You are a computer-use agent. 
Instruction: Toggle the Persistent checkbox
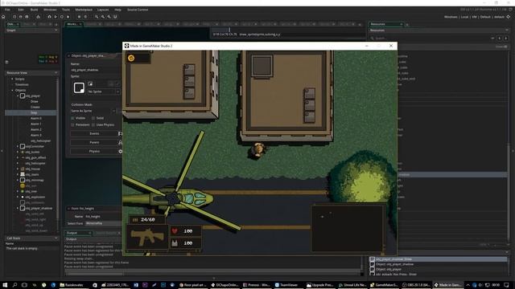[72, 125]
